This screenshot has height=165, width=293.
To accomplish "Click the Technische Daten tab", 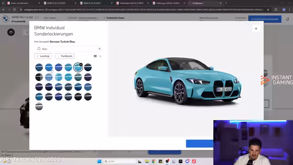I will (115, 18).
